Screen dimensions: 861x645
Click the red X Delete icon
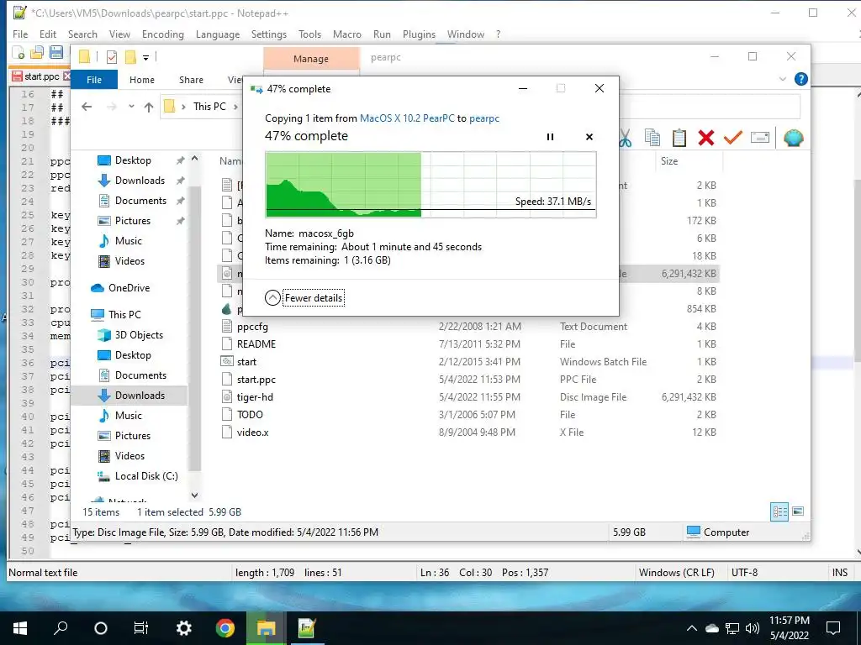pyautogui.click(x=706, y=139)
